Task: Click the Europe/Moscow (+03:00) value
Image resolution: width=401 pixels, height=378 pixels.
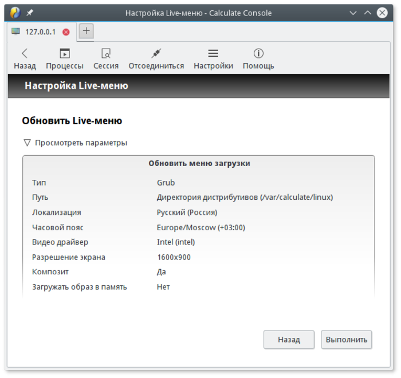Action: coord(200,227)
